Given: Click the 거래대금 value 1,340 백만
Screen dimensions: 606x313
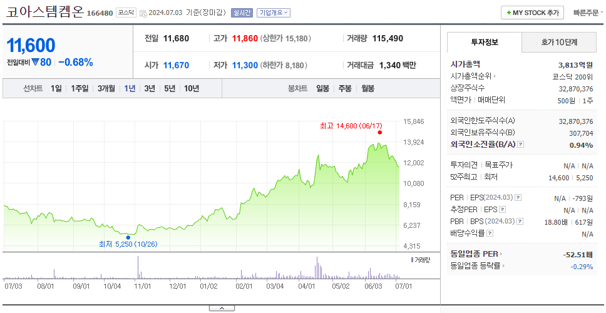Looking at the screenshot, I should click(x=398, y=65).
